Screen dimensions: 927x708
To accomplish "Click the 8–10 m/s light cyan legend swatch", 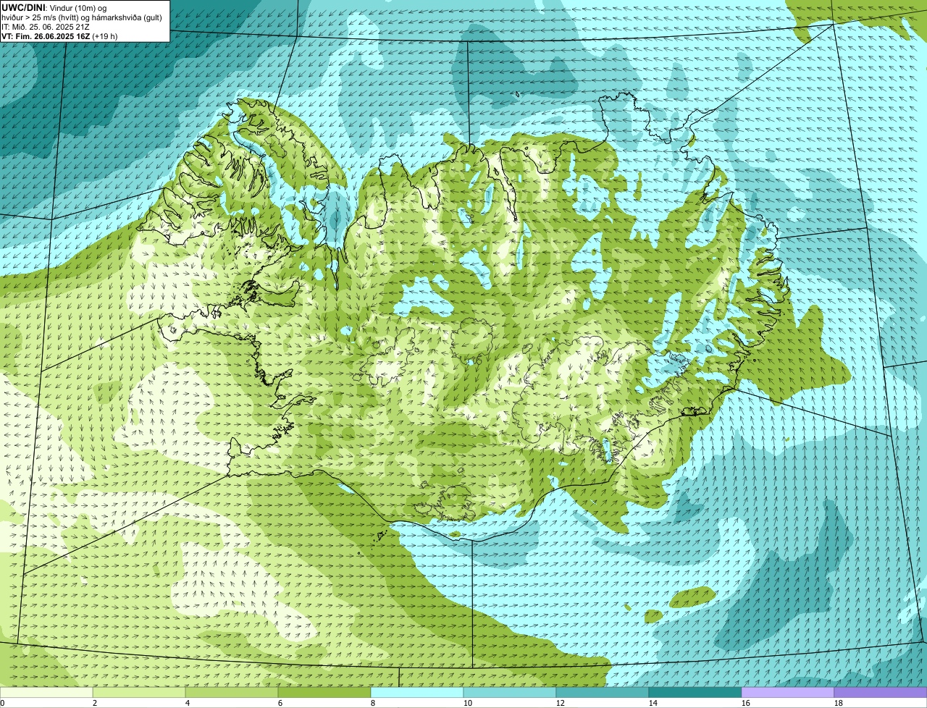I will [x=417, y=692].
